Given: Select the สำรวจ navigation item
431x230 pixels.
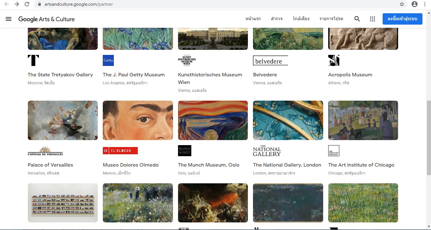Looking at the screenshot, I should (x=277, y=19).
